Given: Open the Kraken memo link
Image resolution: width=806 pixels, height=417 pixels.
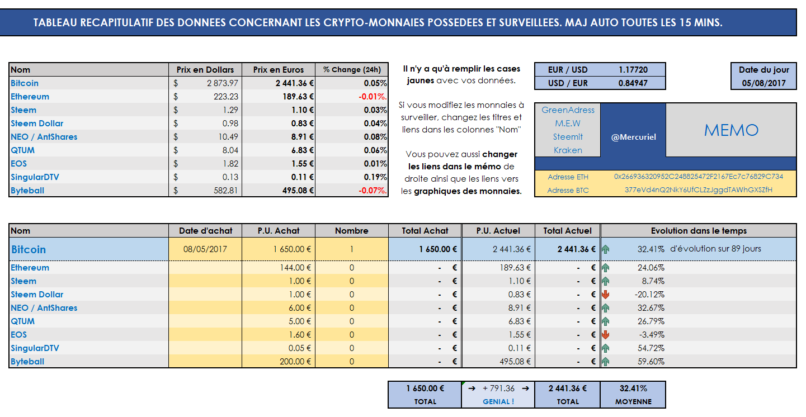Looking at the screenshot, I should tap(568, 150).
